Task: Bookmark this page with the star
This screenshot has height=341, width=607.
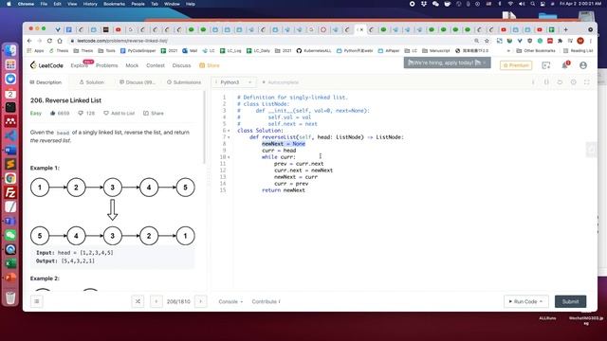Action: [x=487, y=41]
